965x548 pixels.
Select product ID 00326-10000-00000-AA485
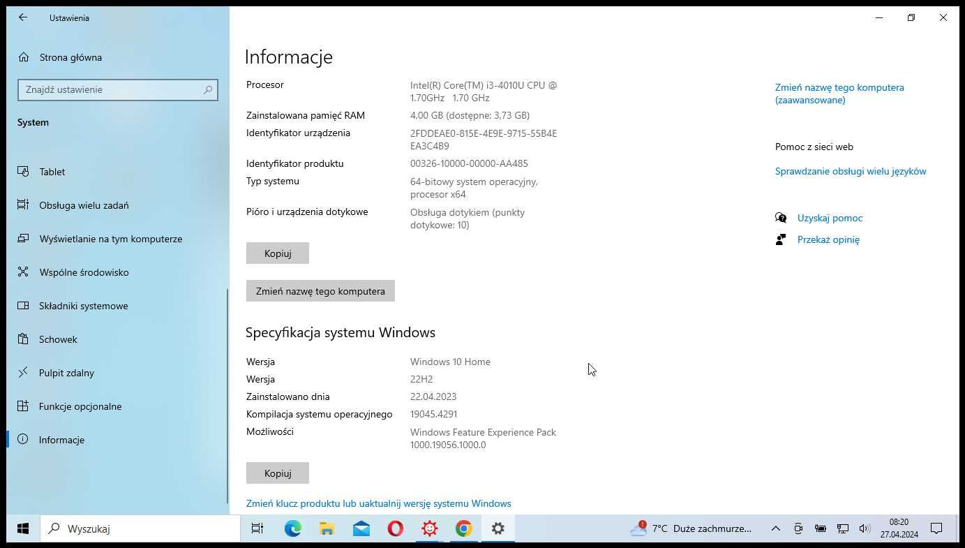tap(469, 163)
